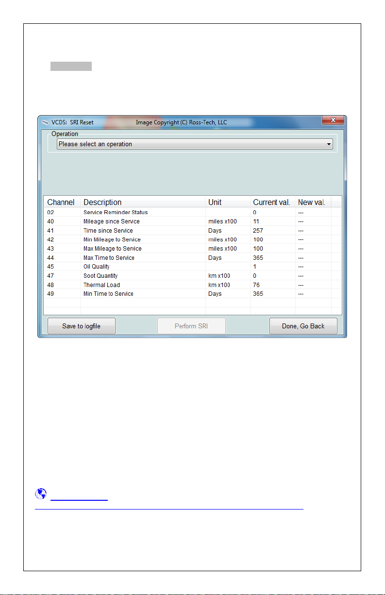Click the Save to logfile button

coord(82,326)
